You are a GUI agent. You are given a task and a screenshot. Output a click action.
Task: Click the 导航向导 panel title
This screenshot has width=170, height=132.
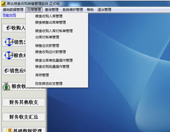coord(9,15)
